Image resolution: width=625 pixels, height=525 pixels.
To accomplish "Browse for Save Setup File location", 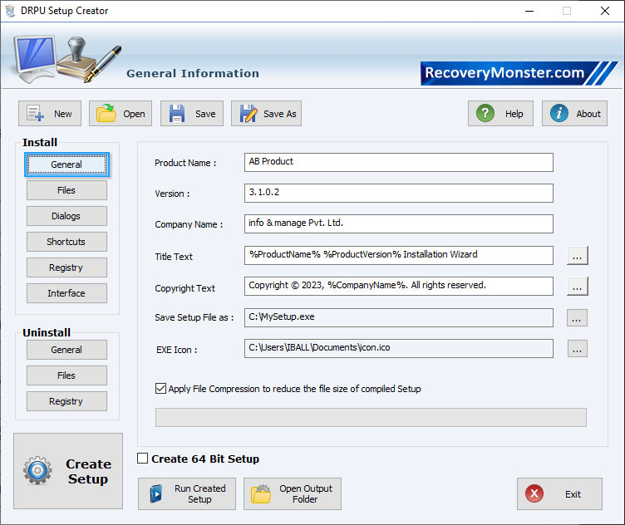I will [x=577, y=318].
